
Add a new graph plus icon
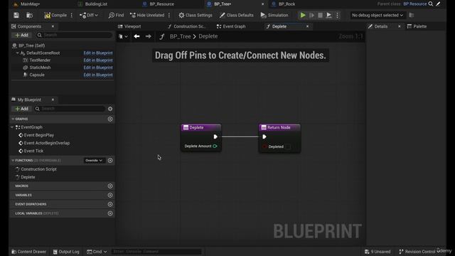coord(110,119)
